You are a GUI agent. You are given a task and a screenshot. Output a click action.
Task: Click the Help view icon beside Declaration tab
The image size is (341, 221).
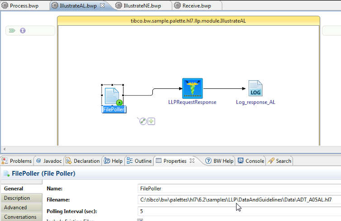tap(107, 161)
